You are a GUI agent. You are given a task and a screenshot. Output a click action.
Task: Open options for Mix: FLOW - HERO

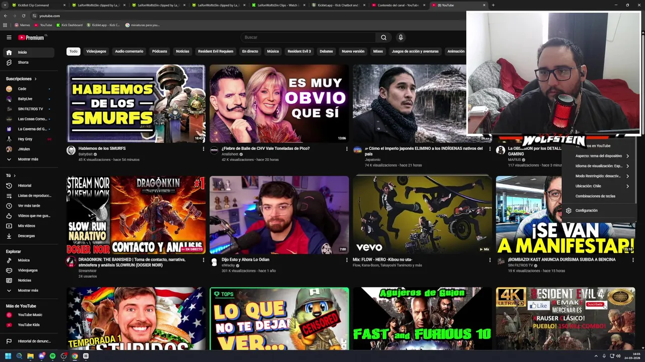pyautogui.click(x=490, y=260)
